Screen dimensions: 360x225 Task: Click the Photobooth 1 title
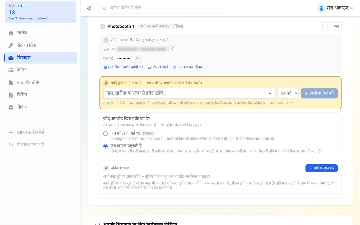point(121,26)
